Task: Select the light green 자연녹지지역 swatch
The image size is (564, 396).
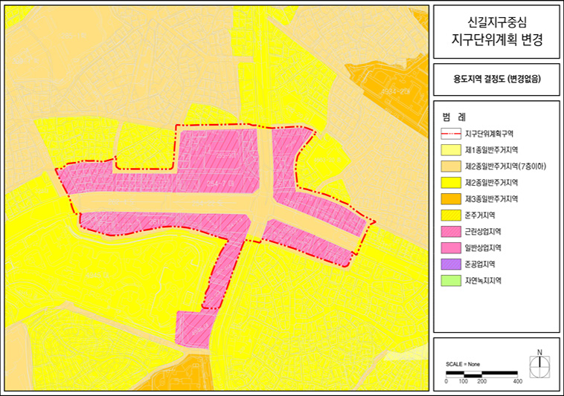Action: [451, 281]
